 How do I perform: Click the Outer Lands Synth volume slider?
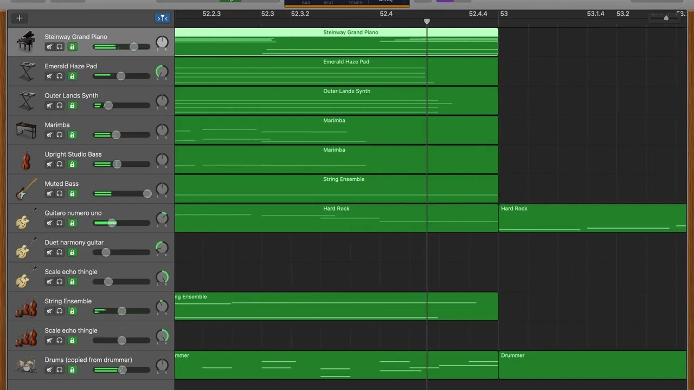[121, 105]
